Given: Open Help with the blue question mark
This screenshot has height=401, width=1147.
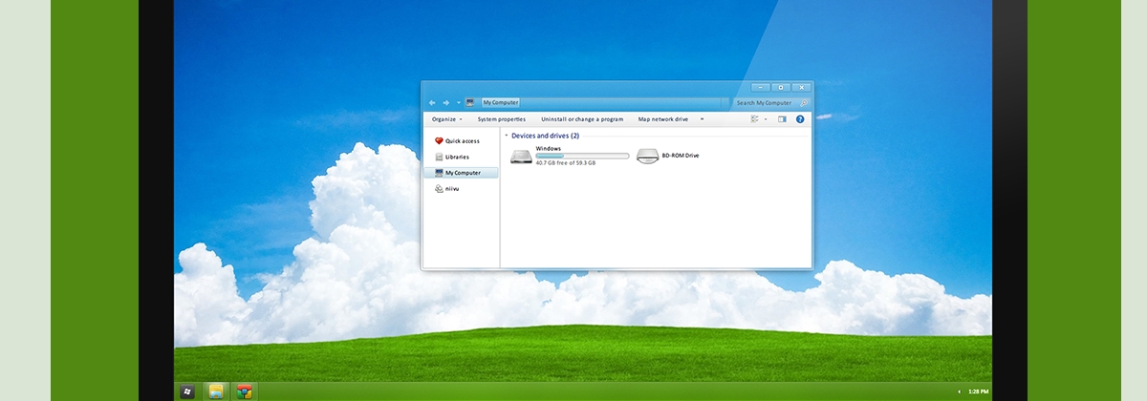Looking at the screenshot, I should [800, 119].
